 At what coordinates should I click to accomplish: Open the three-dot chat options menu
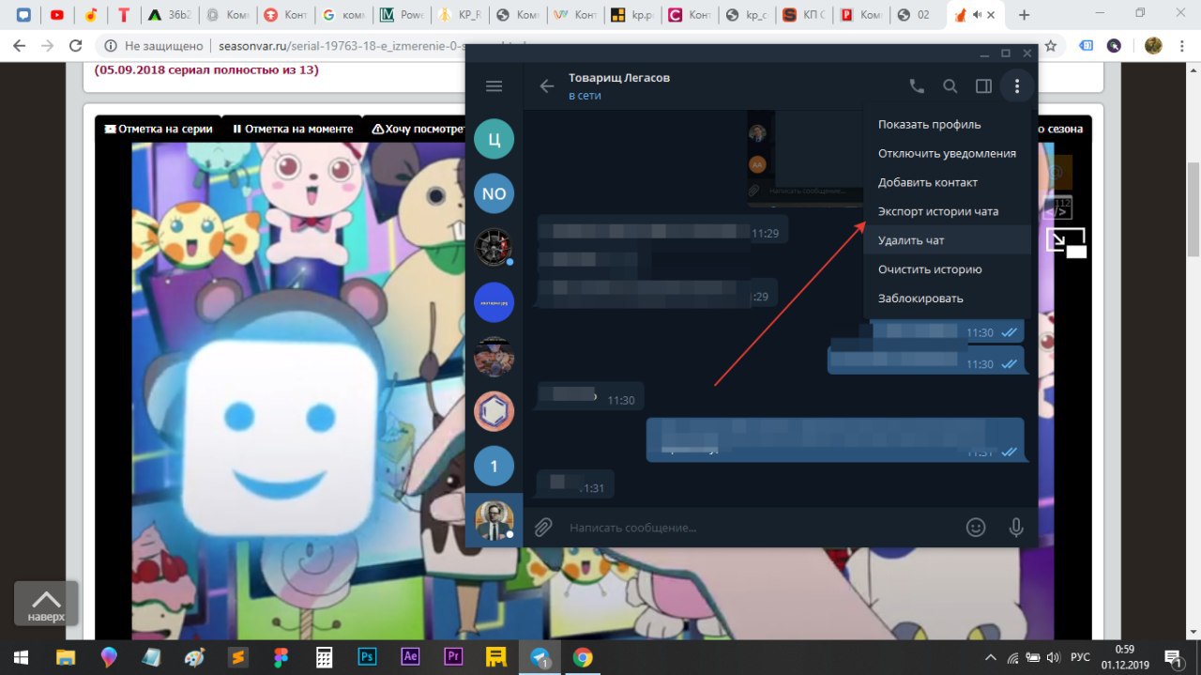[x=1017, y=86]
